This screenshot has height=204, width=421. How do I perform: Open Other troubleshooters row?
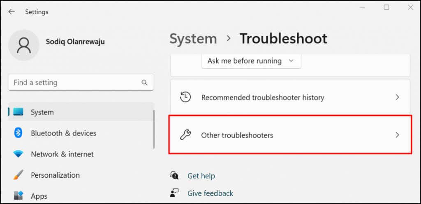click(290, 135)
